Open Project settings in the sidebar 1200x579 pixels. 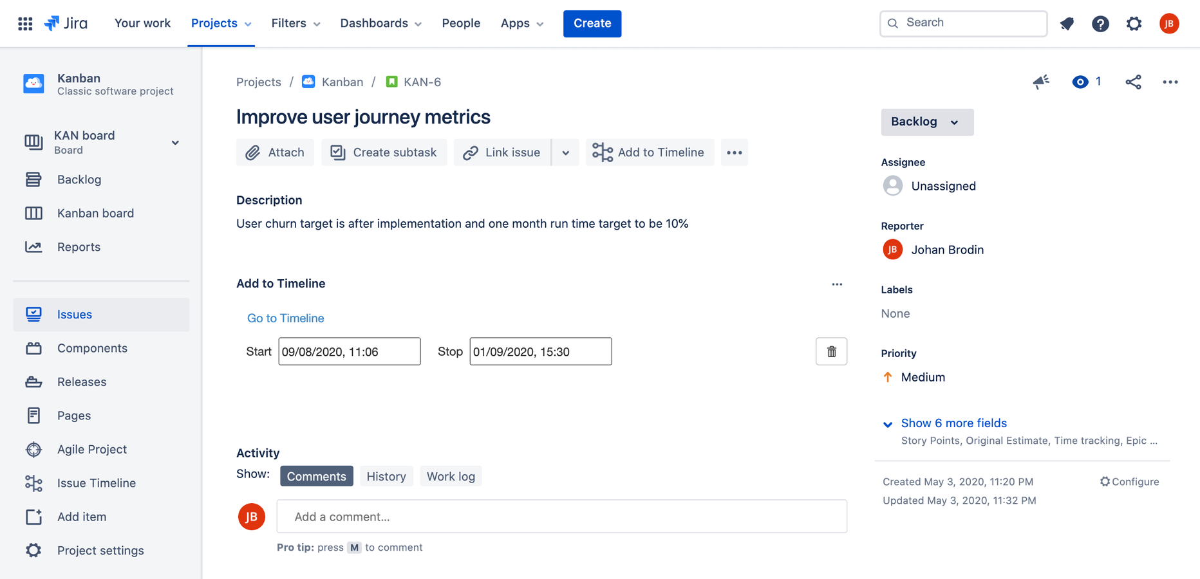click(101, 551)
